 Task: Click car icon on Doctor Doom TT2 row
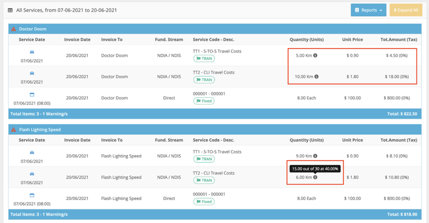pos(32,73)
